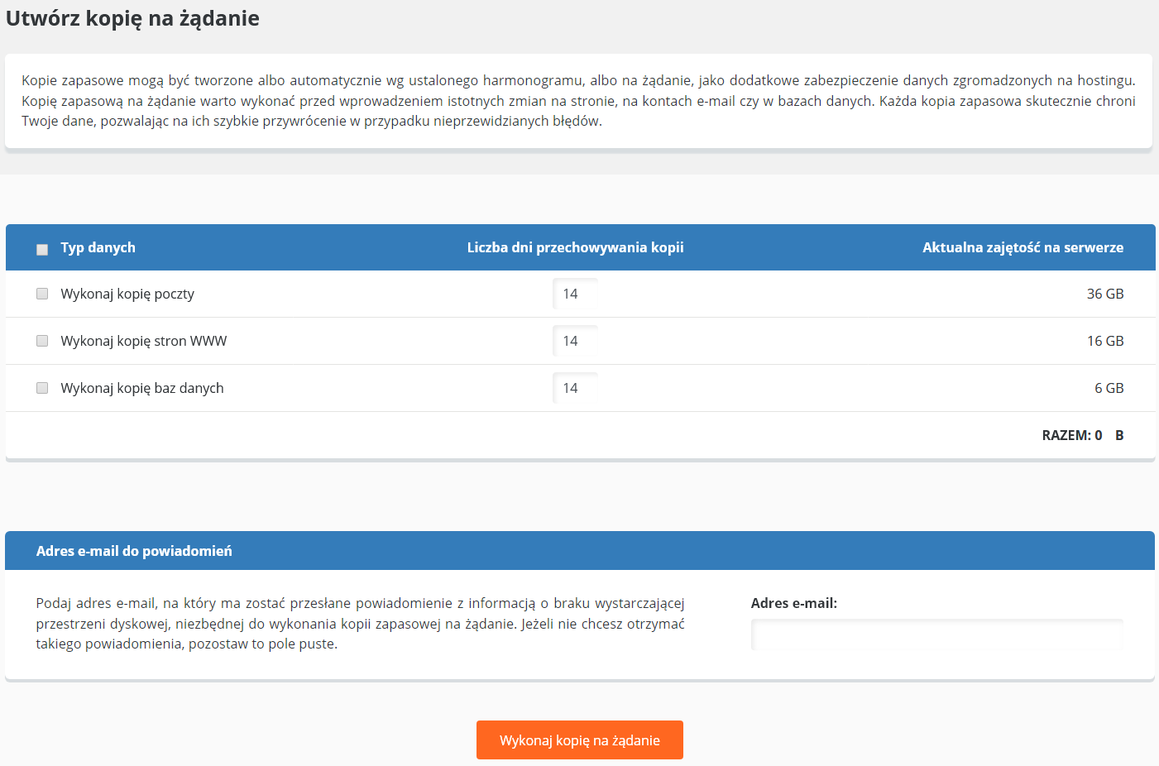Image resolution: width=1159 pixels, height=766 pixels.
Task: Click the 36 GB usage value
Action: click(1105, 294)
